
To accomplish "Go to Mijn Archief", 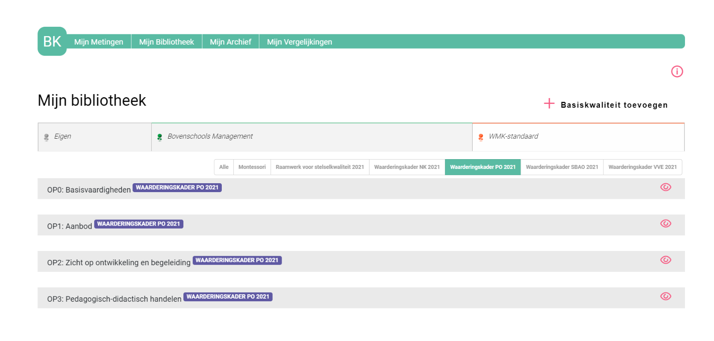I will click(230, 42).
